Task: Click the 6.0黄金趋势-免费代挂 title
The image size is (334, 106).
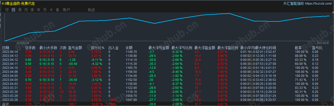Action: (18, 4)
